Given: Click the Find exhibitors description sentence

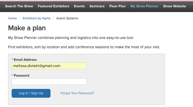Looking at the screenshot, I should point(84,47).
